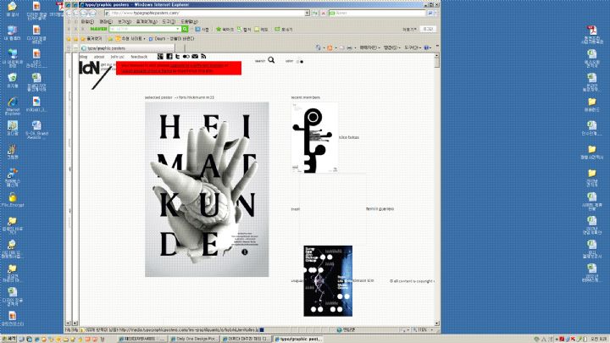The height and width of the screenshot is (343, 610).
Task: Click the Flickr icon in the site header
Action: coord(186,57)
